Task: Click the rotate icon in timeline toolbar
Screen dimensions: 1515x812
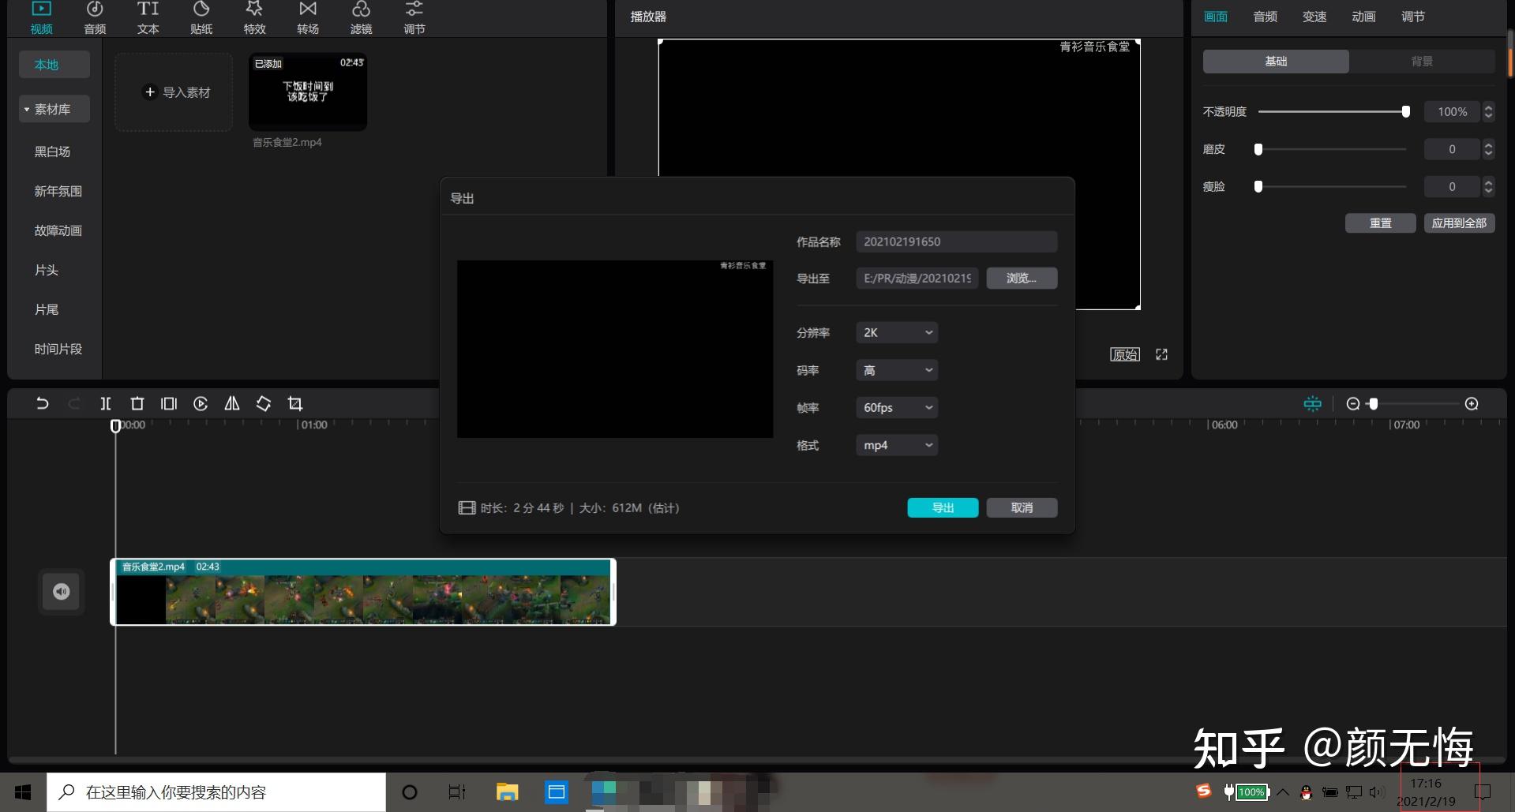Action: 264,404
